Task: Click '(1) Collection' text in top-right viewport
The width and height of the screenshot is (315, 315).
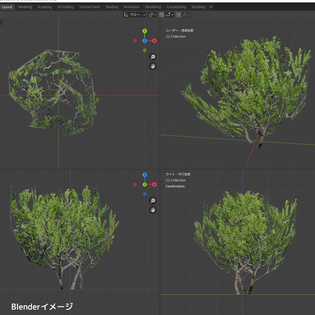Action: [176, 36]
